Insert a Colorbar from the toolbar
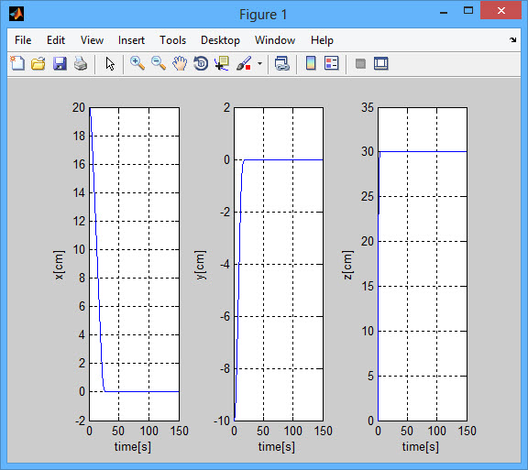The width and height of the screenshot is (528, 470). point(311,63)
